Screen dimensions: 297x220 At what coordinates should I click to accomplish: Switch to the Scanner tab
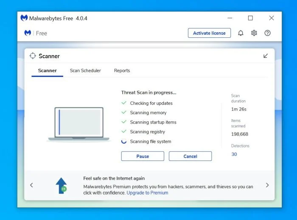[x=48, y=71]
